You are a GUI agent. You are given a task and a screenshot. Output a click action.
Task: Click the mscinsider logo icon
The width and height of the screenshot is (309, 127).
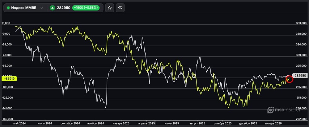coord(270,110)
